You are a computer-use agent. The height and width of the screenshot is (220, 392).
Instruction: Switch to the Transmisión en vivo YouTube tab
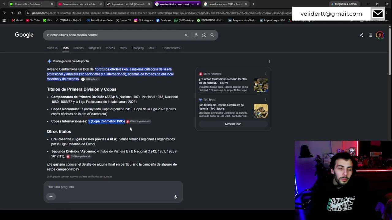pyautogui.click(x=80, y=4)
